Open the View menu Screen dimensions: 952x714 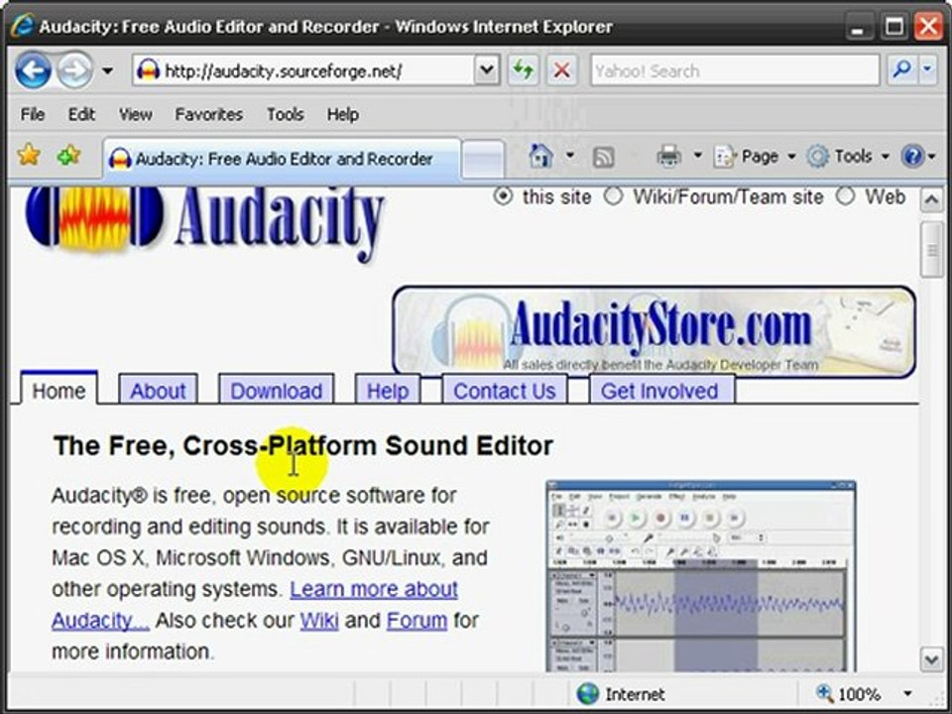point(136,114)
